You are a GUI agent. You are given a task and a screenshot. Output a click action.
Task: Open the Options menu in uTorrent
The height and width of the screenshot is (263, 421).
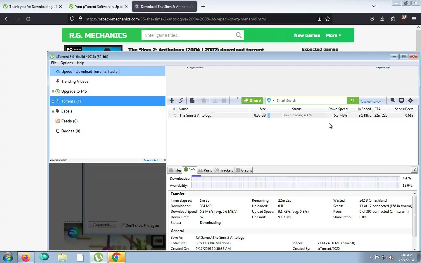(67, 63)
